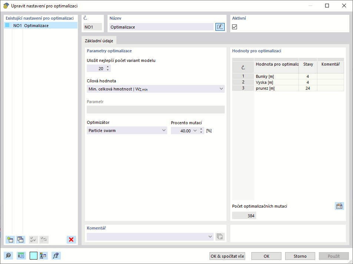
Task: Copy selected optimization settings icon
Action: 20,240
